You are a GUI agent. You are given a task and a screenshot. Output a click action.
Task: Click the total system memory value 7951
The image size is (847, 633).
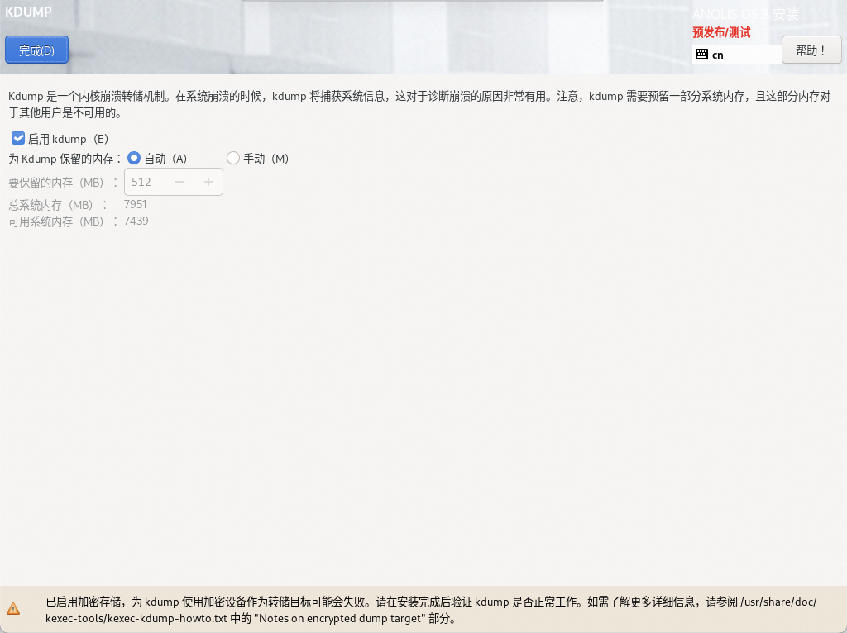coord(136,204)
